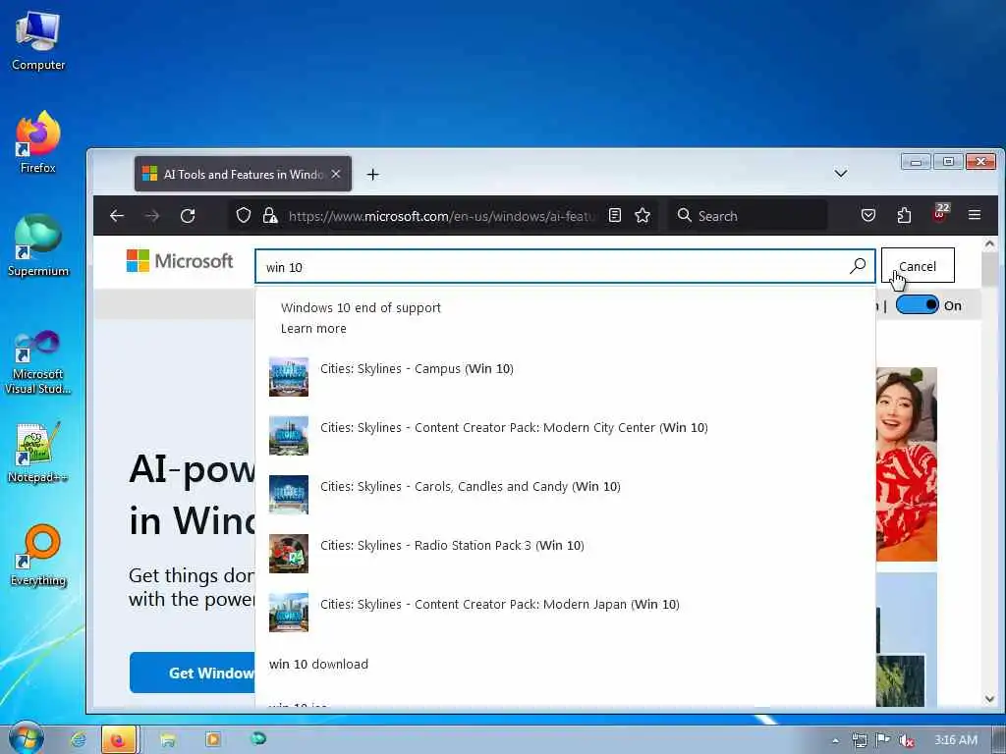Click the smiling woman hero image
Screen dimensions: 1006x754
coord(907,464)
